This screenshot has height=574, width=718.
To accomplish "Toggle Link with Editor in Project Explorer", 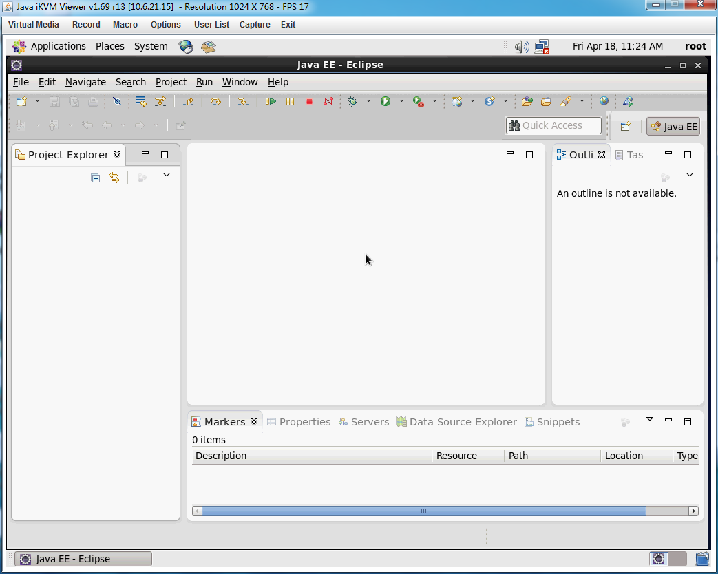I will 114,178.
